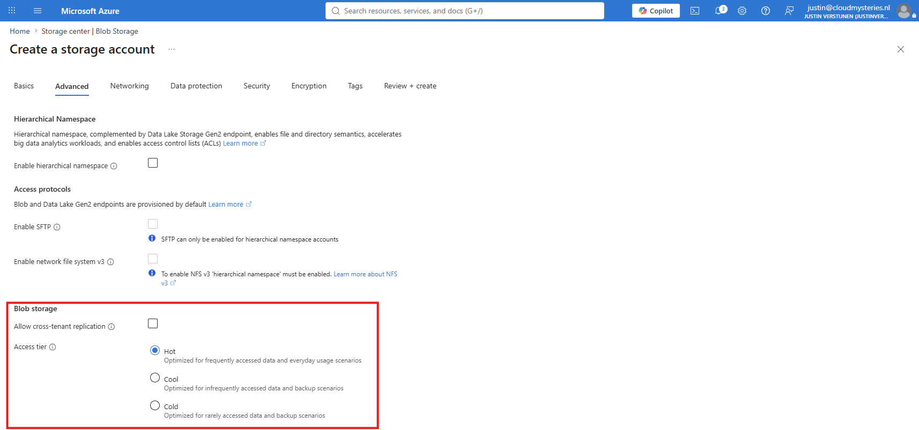Viewport: 919px width, 430px height.
Task: Click the Blob storage heading
Action: pyautogui.click(x=35, y=308)
